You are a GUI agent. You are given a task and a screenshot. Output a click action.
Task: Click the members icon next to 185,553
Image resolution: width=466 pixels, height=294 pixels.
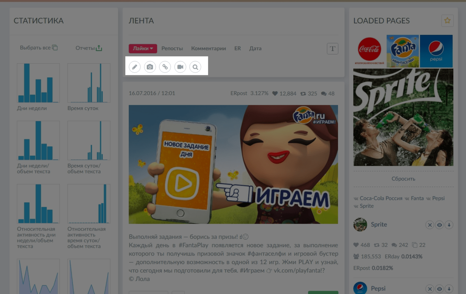[356, 257]
